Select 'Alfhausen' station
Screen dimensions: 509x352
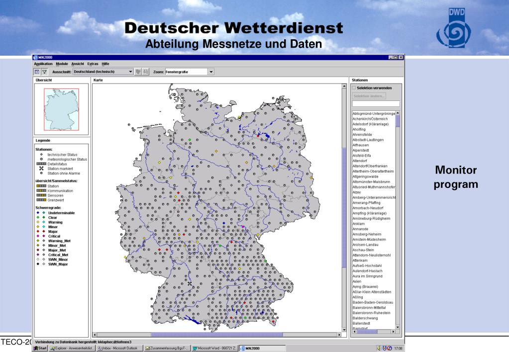(x=361, y=145)
